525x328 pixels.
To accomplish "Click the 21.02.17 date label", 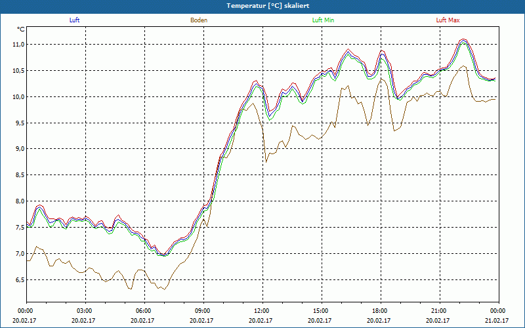I will pyautogui.click(x=497, y=320).
